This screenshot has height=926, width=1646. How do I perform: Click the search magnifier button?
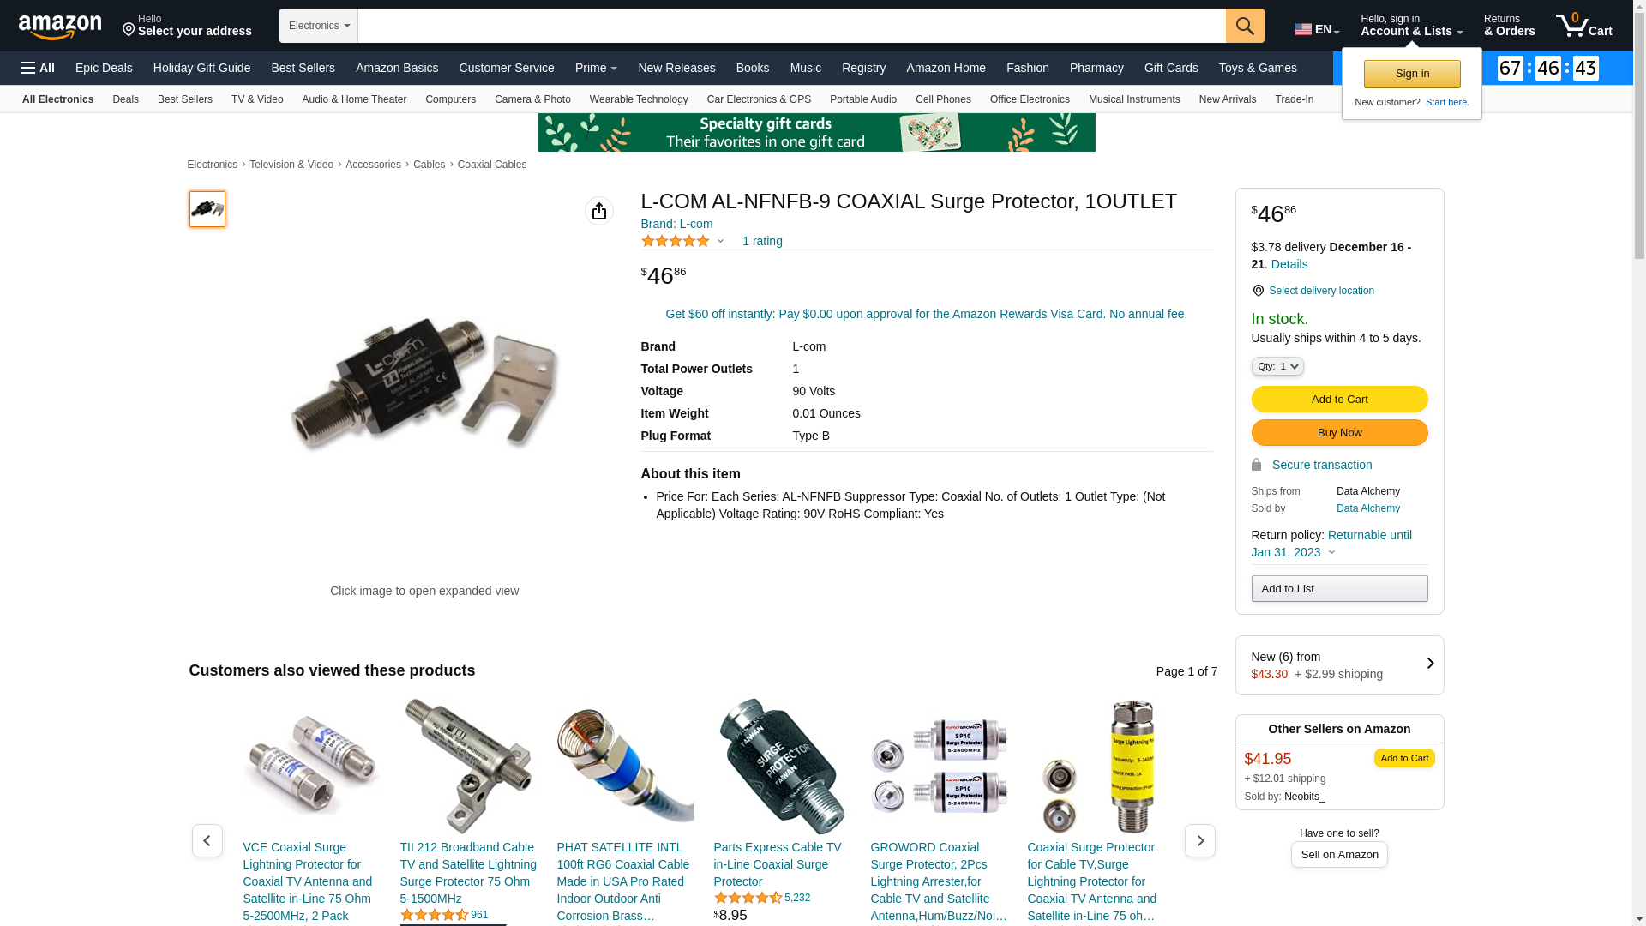click(x=1245, y=26)
